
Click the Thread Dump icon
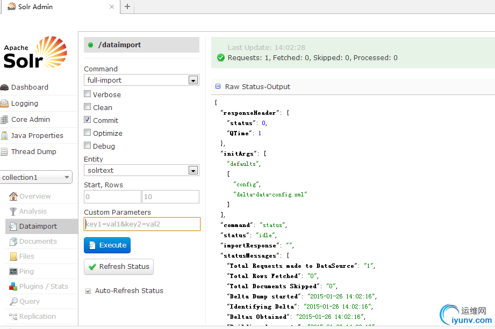pyautogui.click(x=4, y=152)
